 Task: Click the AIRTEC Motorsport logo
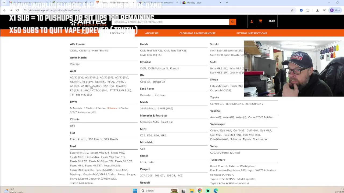click(88, 22)
